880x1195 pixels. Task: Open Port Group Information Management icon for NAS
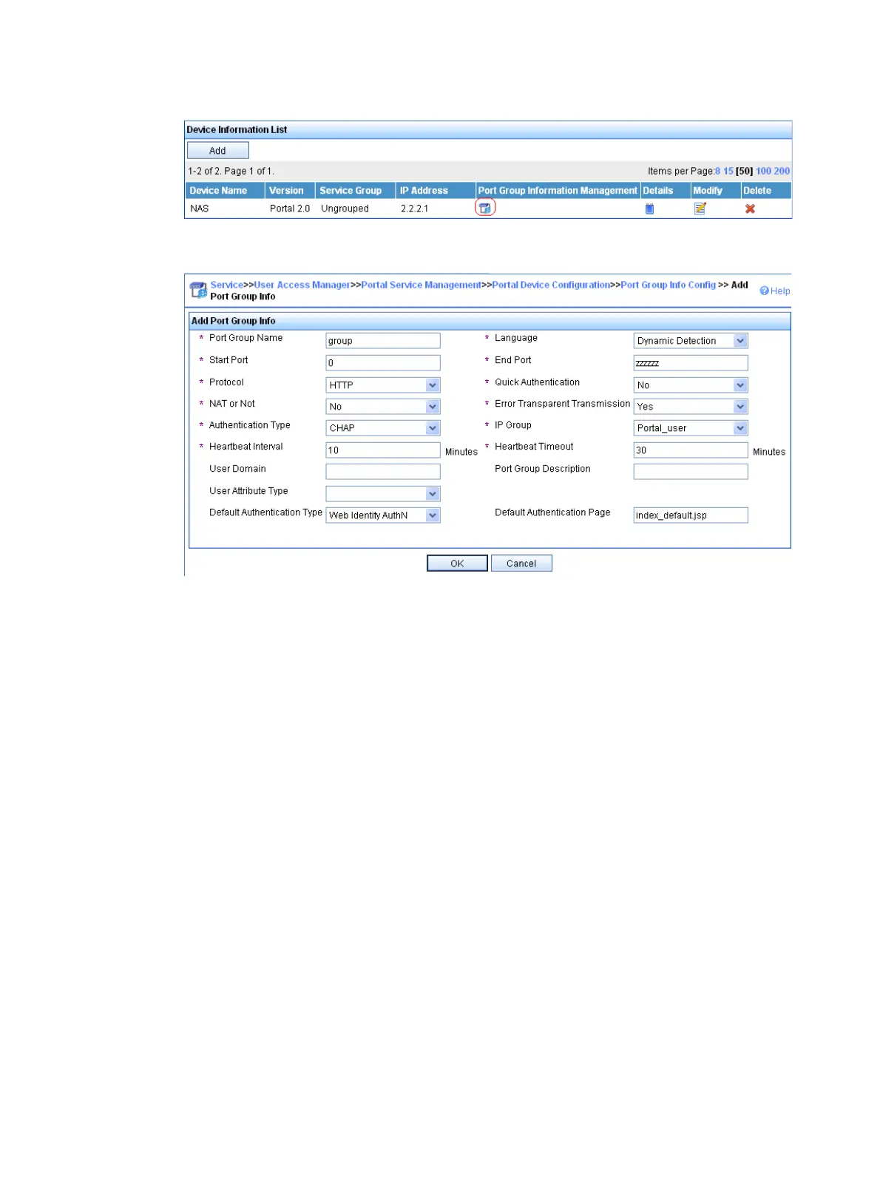pos(485,209)
